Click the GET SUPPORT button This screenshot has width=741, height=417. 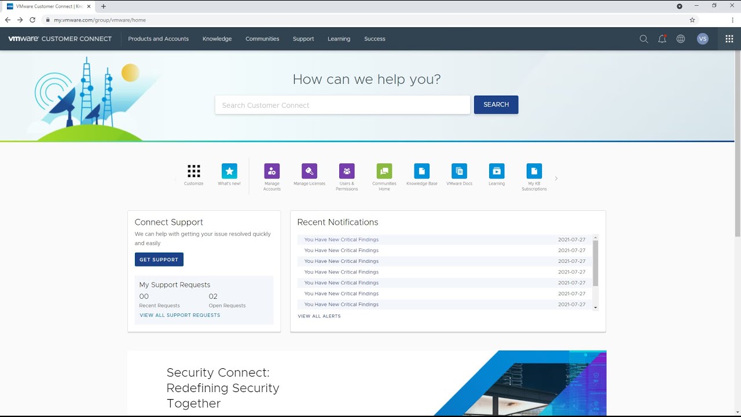point(159,259)
